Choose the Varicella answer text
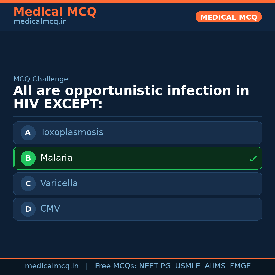The height and width of the screenshot is (275, 275). click(x=59, y=183)
